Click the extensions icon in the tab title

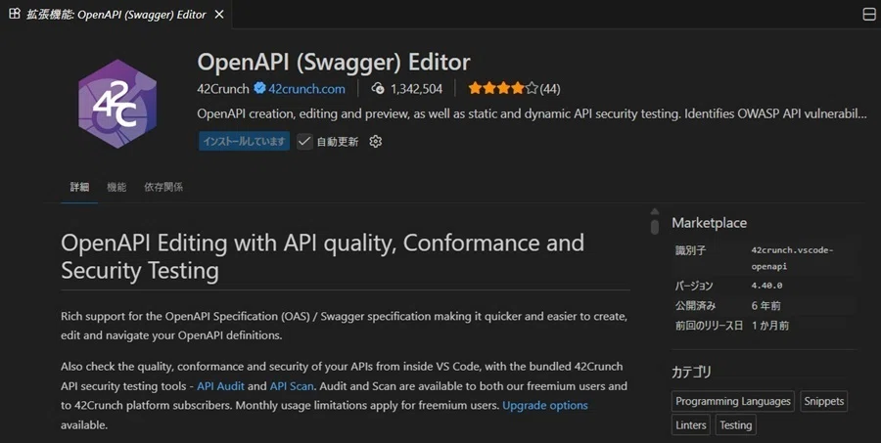[15, 14]
